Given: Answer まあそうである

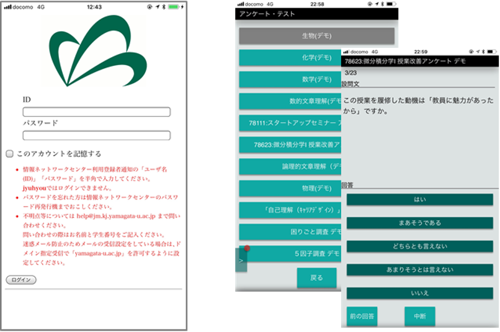Looking at the screenshot, I should point(419,223).
